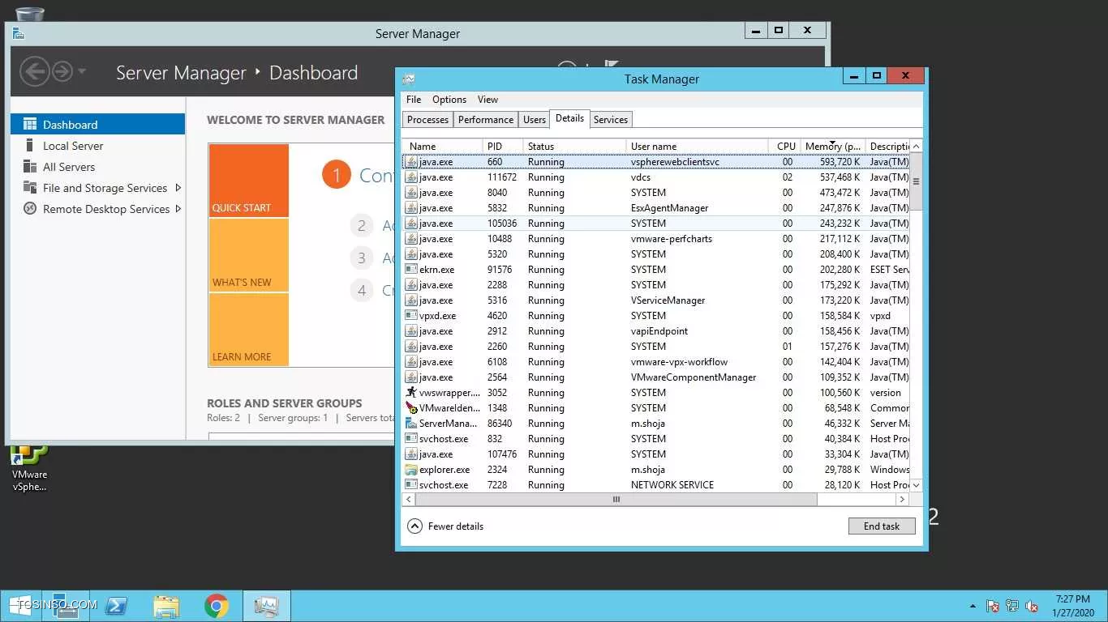1108x622 pixels.
Task: Click the LEARN MORE tile
Action: tap(248, 330)
